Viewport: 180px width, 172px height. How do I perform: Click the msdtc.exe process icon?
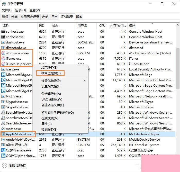[3, 129]
